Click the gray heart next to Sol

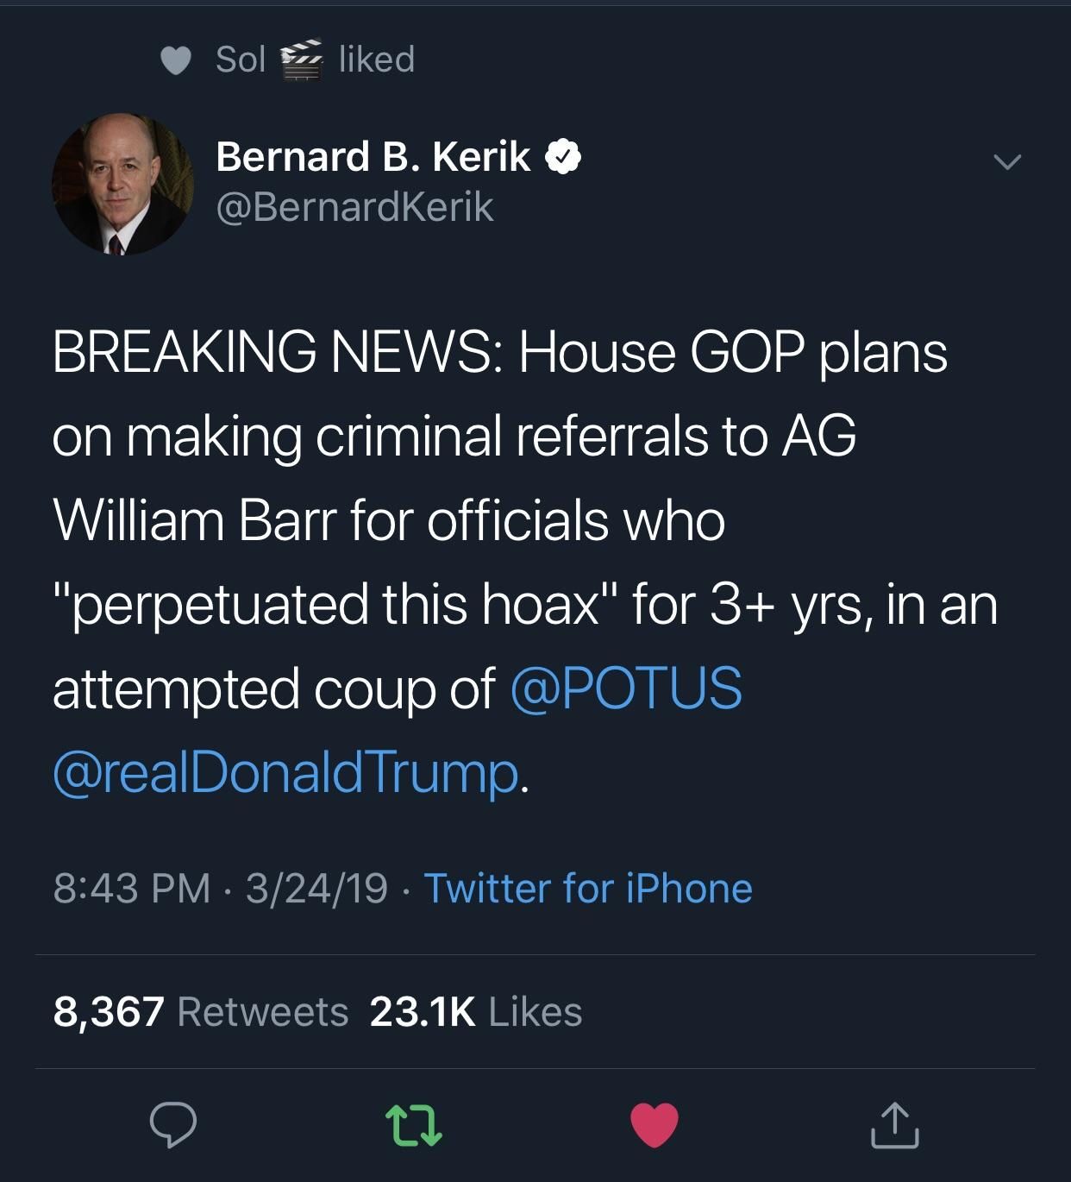point(176,60)
